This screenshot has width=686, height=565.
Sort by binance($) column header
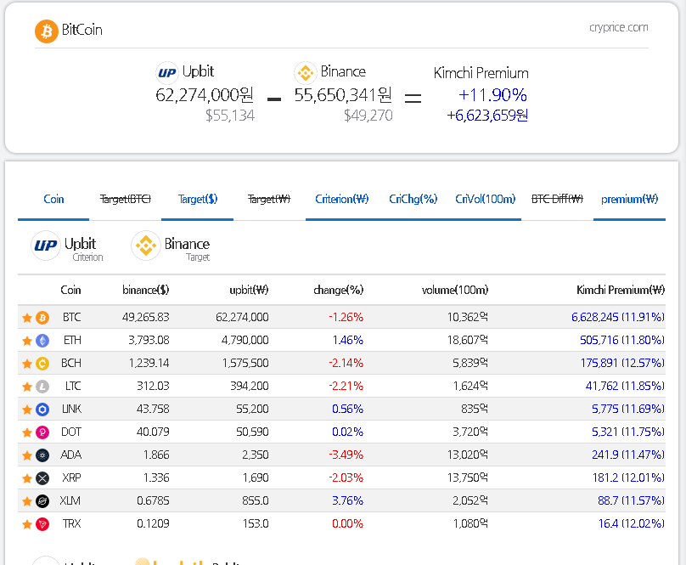(x=146, y=290)
